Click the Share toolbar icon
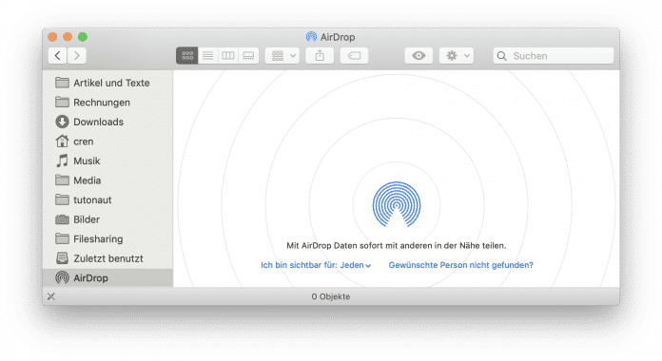The image size is (662, 361). pyautogui.click(x=320, y=56)
